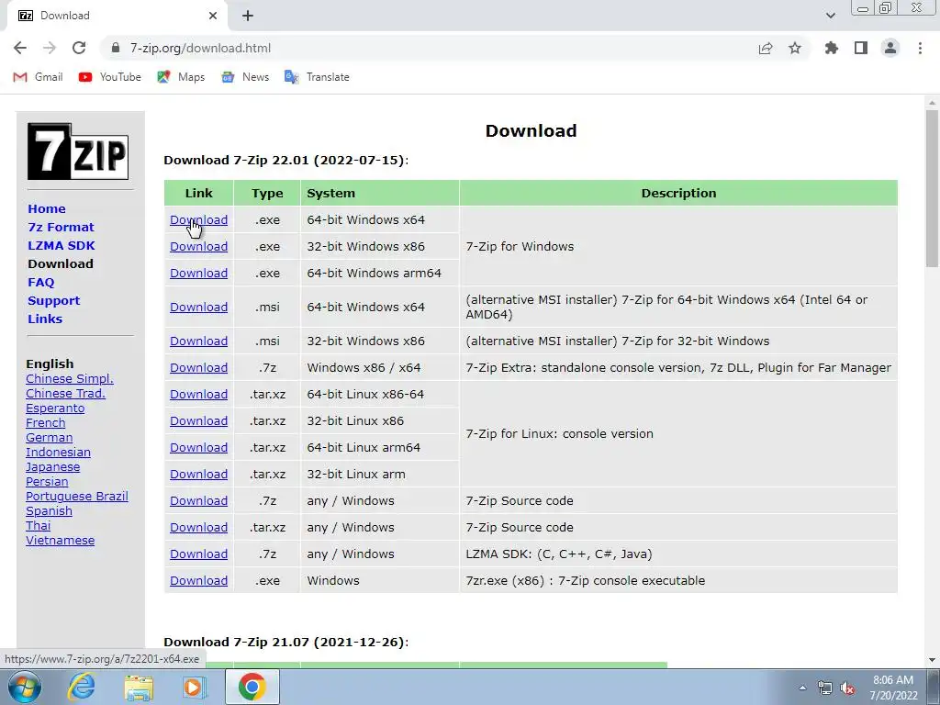Download 7-Zip Extra .7z for Windows x86 / x64

point(198,367)
